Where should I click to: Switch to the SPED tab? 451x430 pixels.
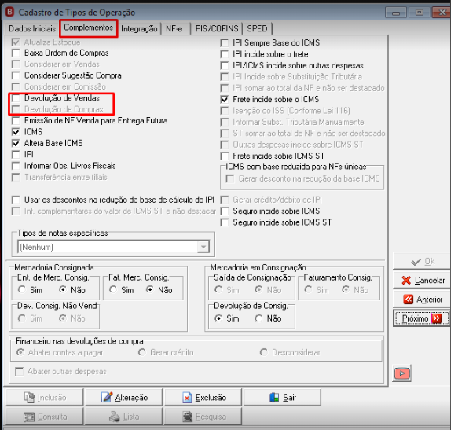pyautogui.click(x=257, y=28)
